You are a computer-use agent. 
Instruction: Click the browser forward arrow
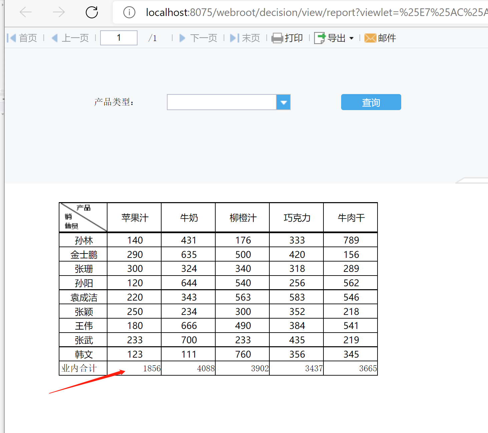click(x=59, y=13)
